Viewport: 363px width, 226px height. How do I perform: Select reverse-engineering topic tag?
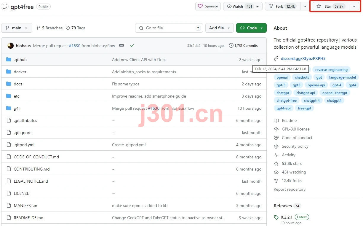tap(331, 70)
